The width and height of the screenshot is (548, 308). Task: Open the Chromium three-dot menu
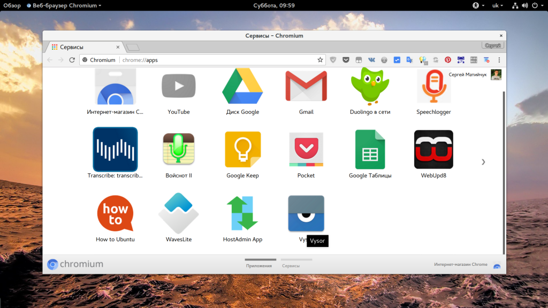coord(499,60)
